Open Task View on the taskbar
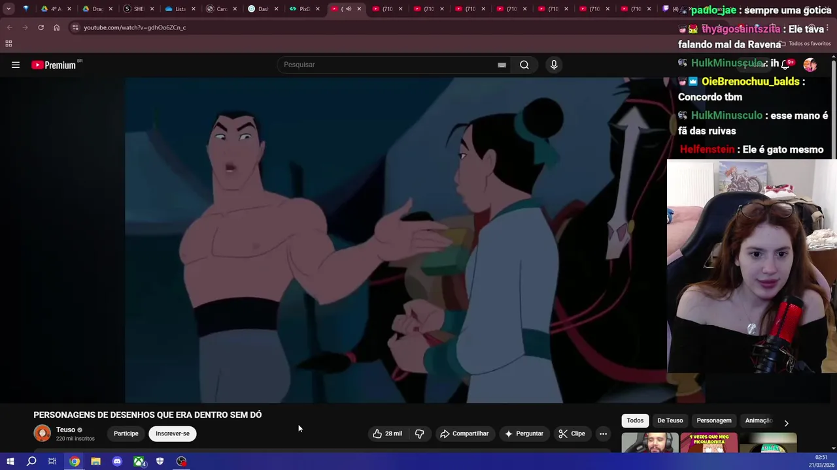837x470 pixels. 52,462
